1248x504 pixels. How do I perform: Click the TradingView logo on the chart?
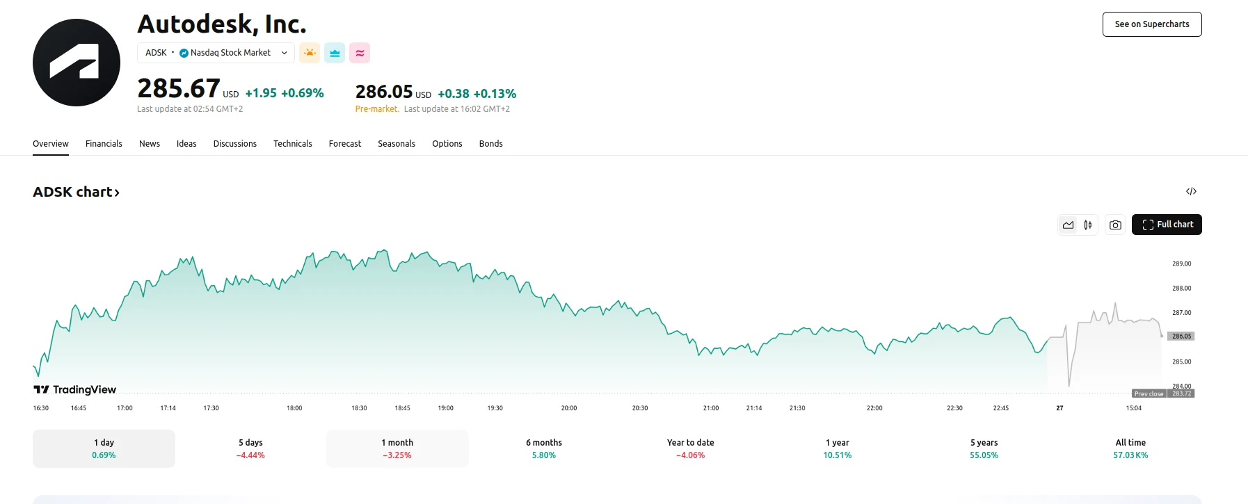pyautogui.click(x=75, y=389)
